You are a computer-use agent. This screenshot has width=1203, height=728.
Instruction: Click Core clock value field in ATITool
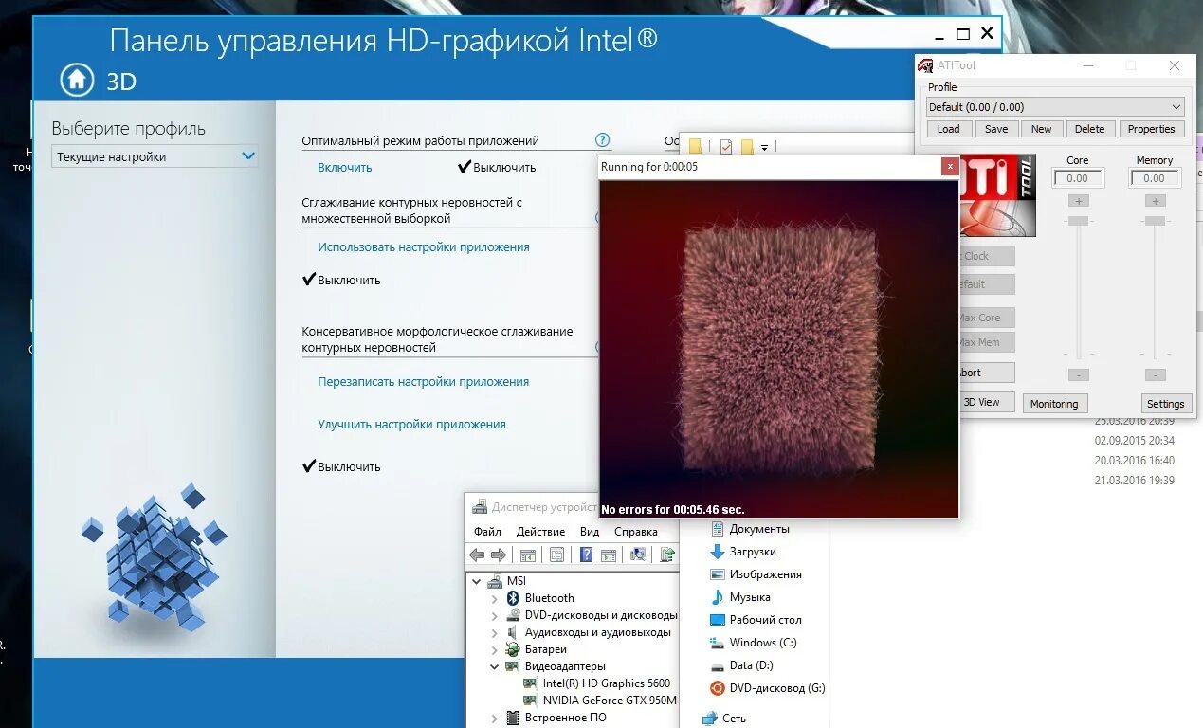1078,178
